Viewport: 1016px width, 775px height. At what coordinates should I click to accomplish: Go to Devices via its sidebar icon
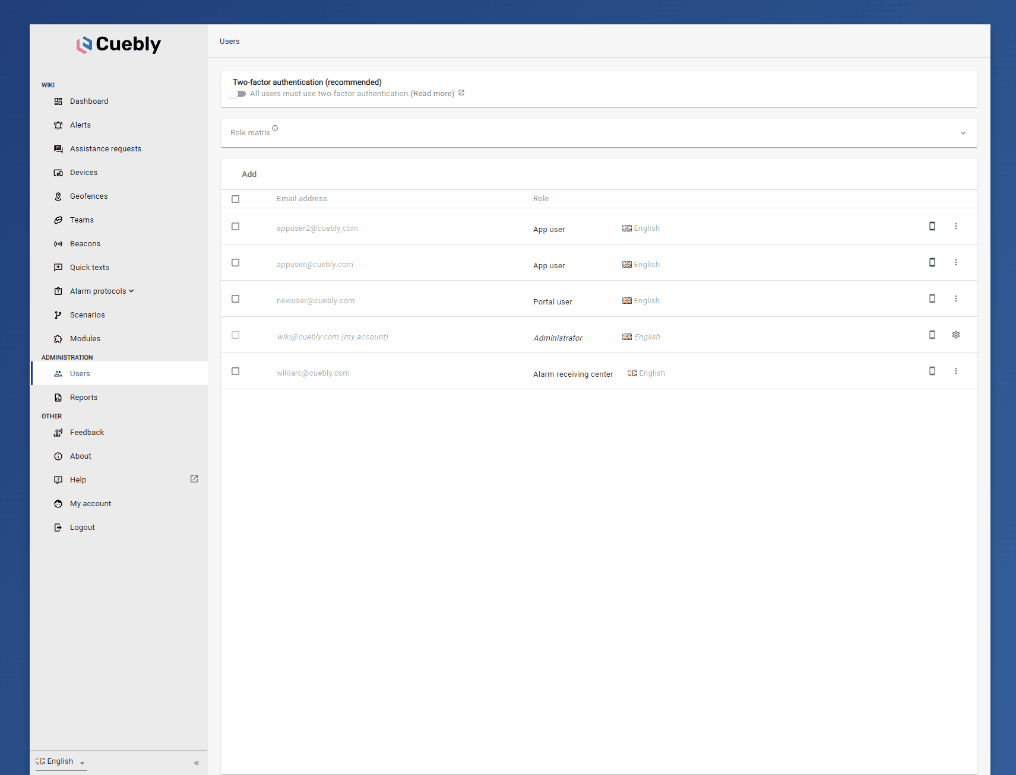58,172
